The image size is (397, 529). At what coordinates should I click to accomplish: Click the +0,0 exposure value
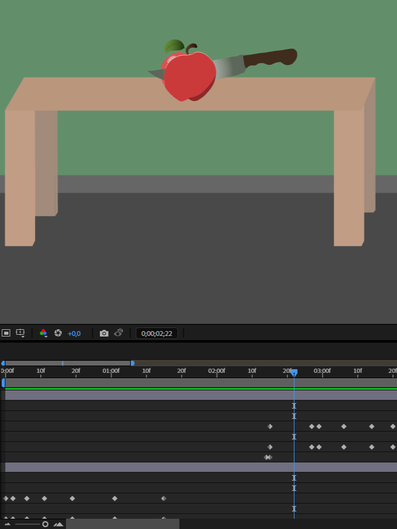tap(74, 333)
